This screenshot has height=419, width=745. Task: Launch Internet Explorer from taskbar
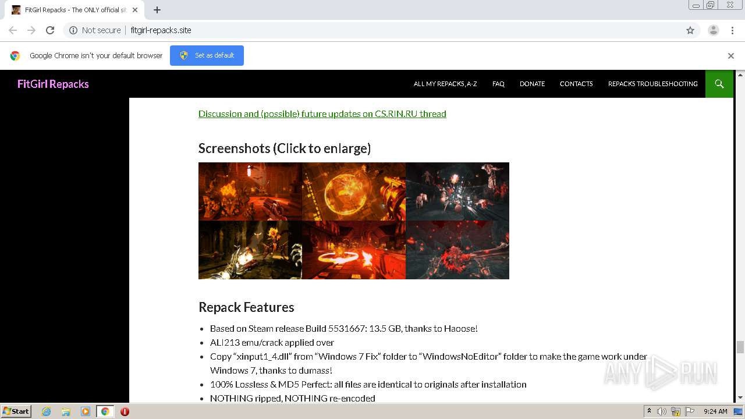pos(47,411)
